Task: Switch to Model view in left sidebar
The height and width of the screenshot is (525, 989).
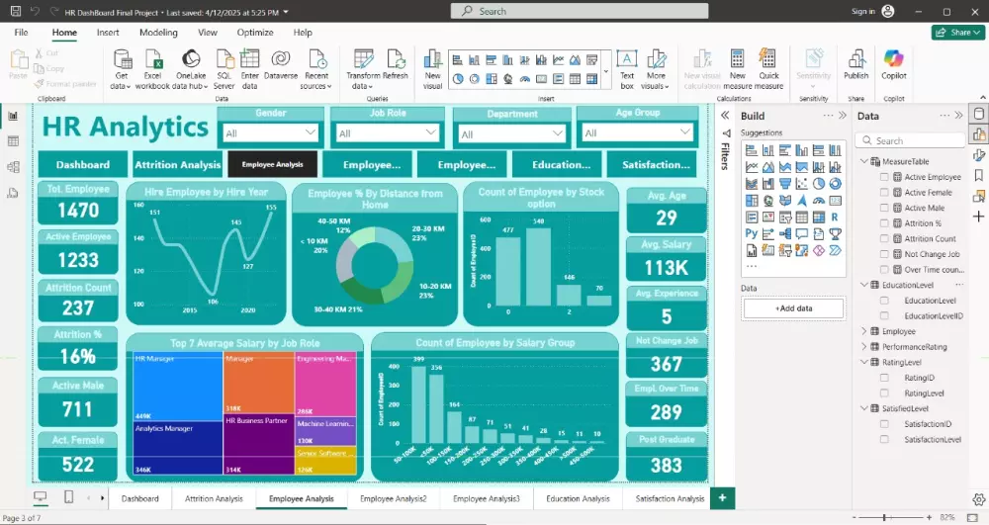Action: [x=13, y=167]
